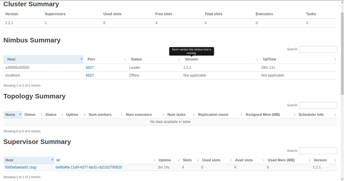Open supervisor host 7b00a6aeba92 link
The width and height of the screenshot is (344, 181).
point(16,167)
